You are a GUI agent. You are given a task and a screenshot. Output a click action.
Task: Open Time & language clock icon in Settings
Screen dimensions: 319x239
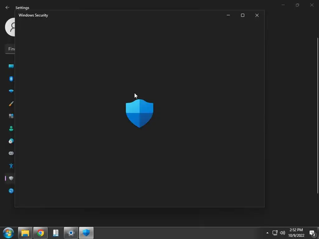(x=11, y=141)
